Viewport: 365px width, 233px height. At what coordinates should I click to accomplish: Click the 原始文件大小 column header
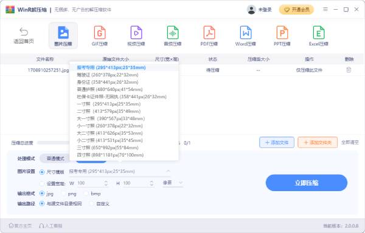coord(116,59)
